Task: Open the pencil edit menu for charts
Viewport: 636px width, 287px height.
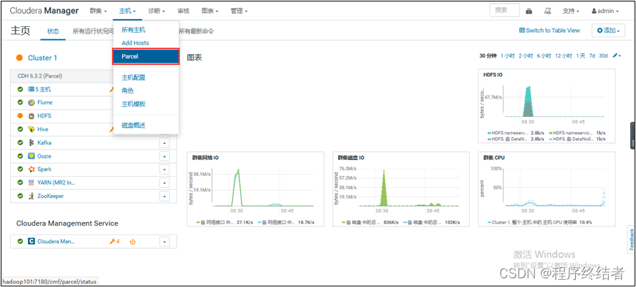Action: click(x=616, y=56)
